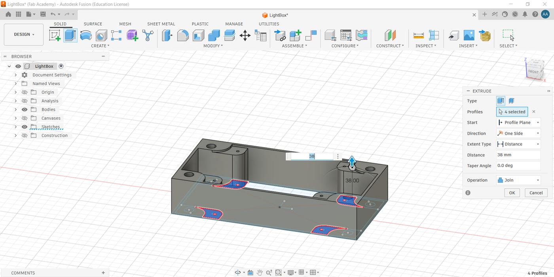Switch to the SHEET METAL tab
This screenshot has height=277, width=554.
tap(161, 24)
